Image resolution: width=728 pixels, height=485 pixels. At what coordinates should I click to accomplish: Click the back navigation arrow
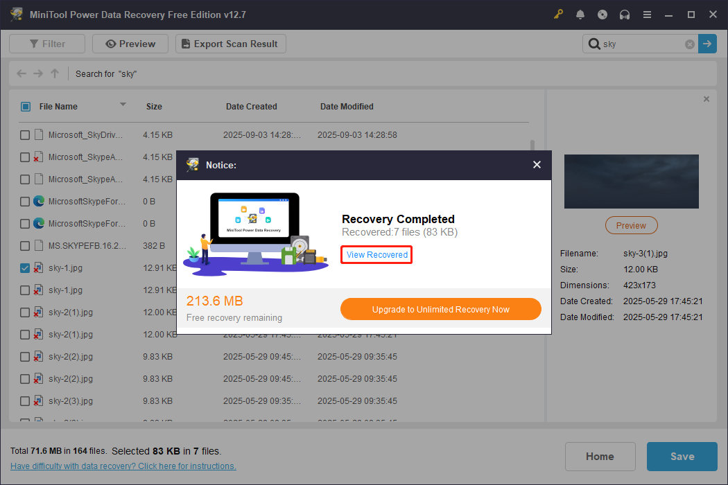[x=21, y=73]
